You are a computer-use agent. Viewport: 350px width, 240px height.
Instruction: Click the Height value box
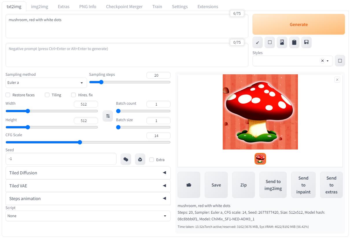coord(86,121)
